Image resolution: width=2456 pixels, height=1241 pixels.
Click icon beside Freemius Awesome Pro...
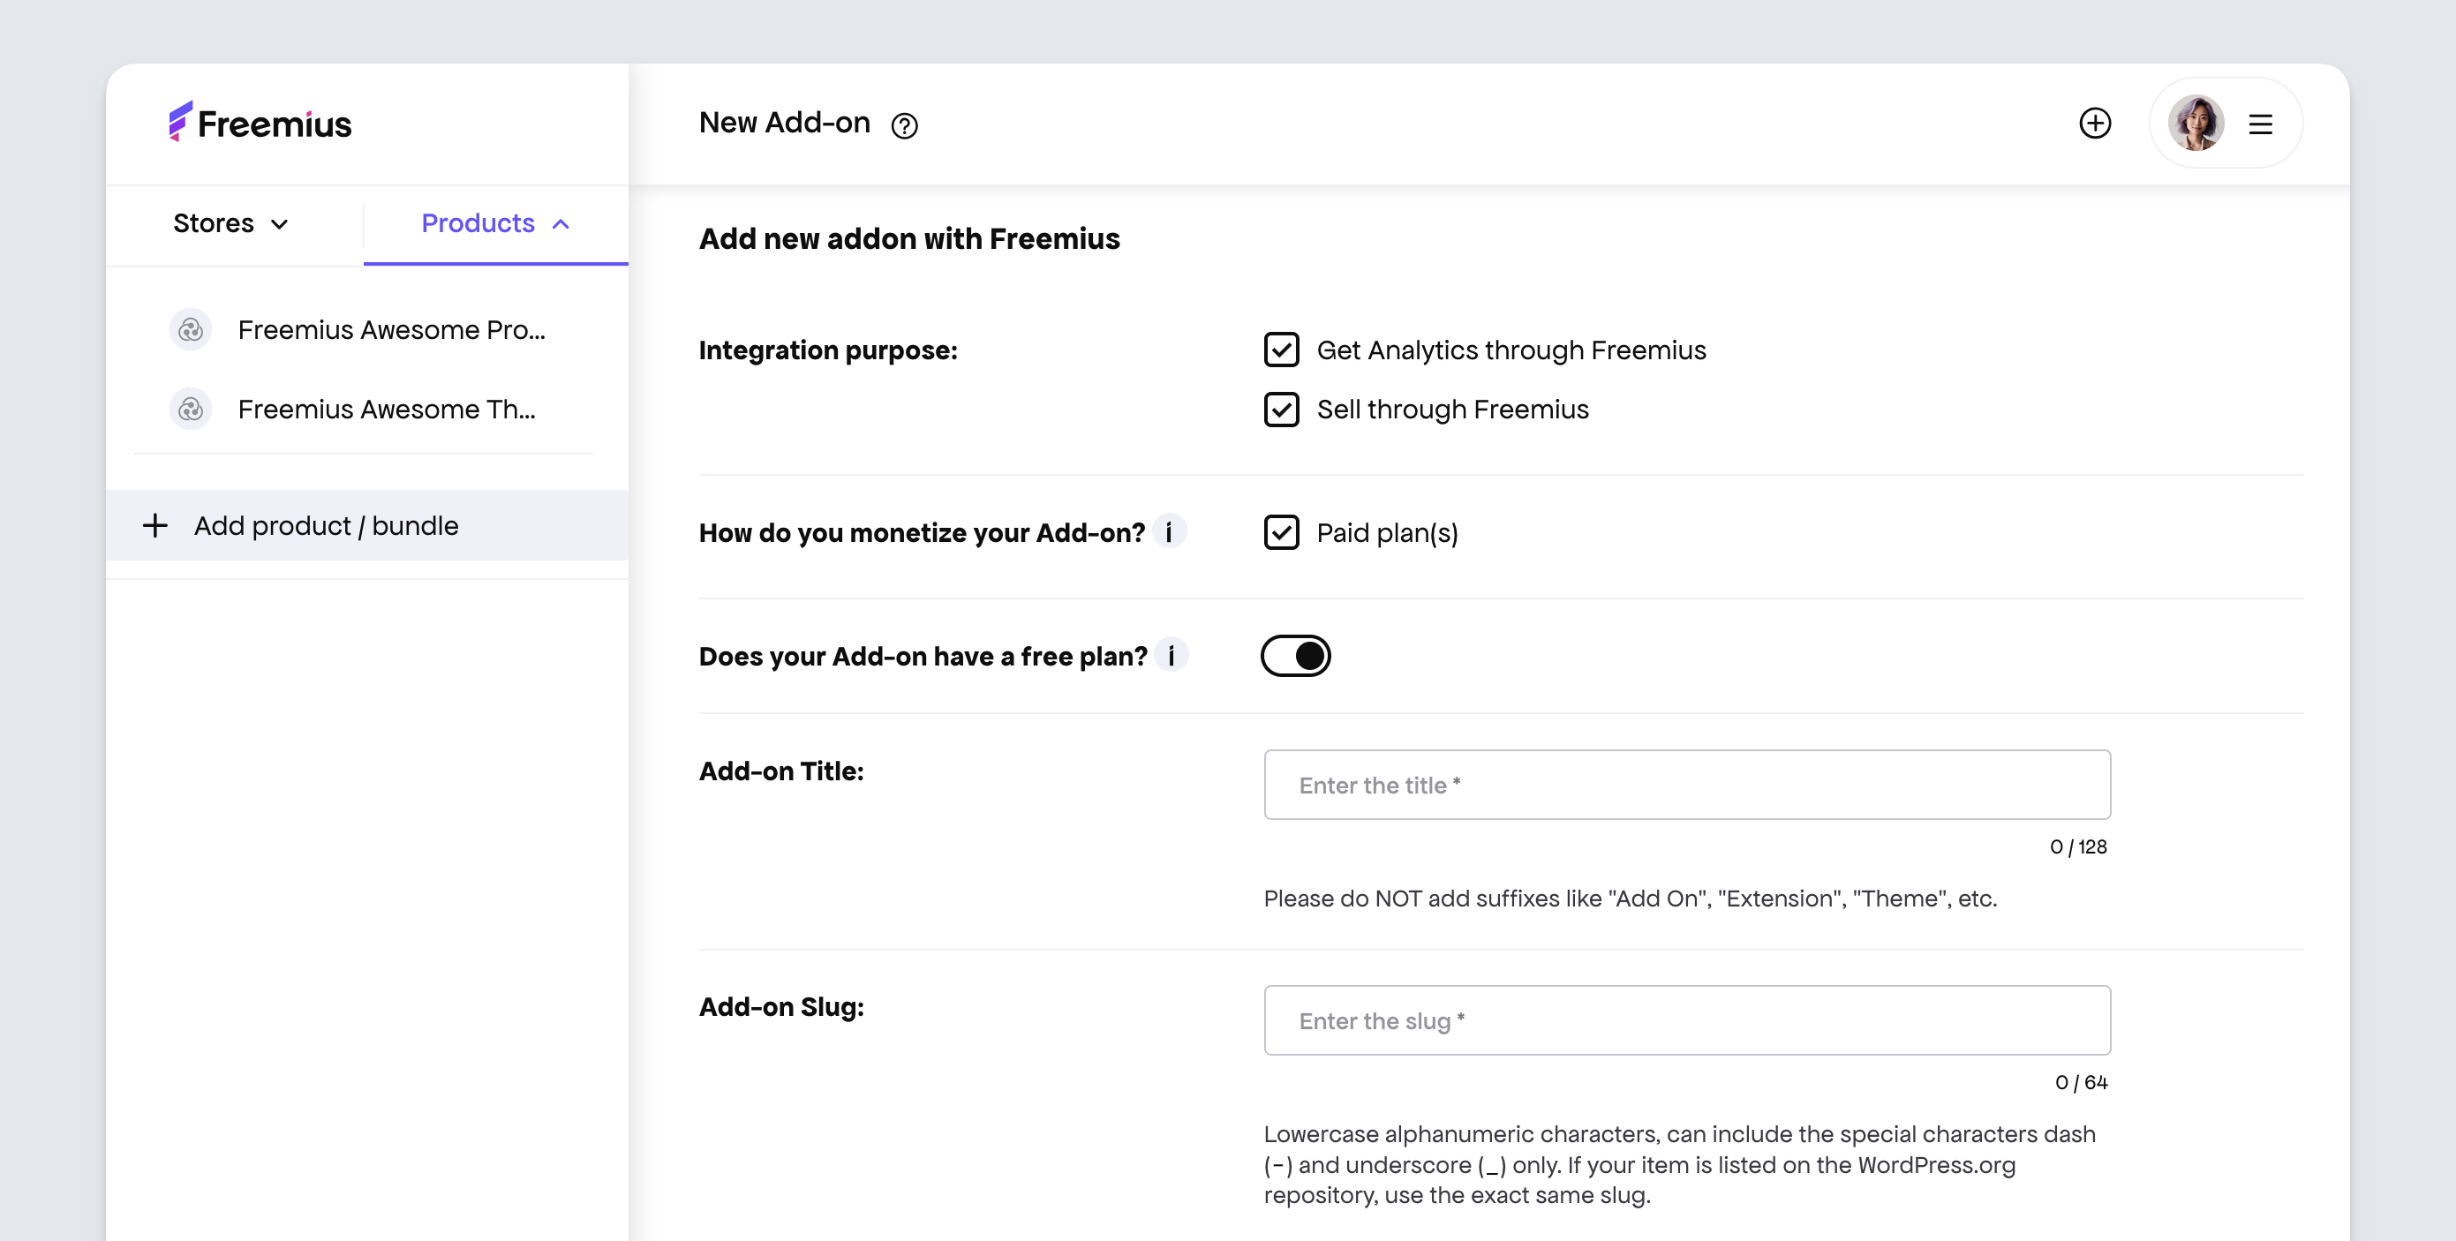point(191,330)
